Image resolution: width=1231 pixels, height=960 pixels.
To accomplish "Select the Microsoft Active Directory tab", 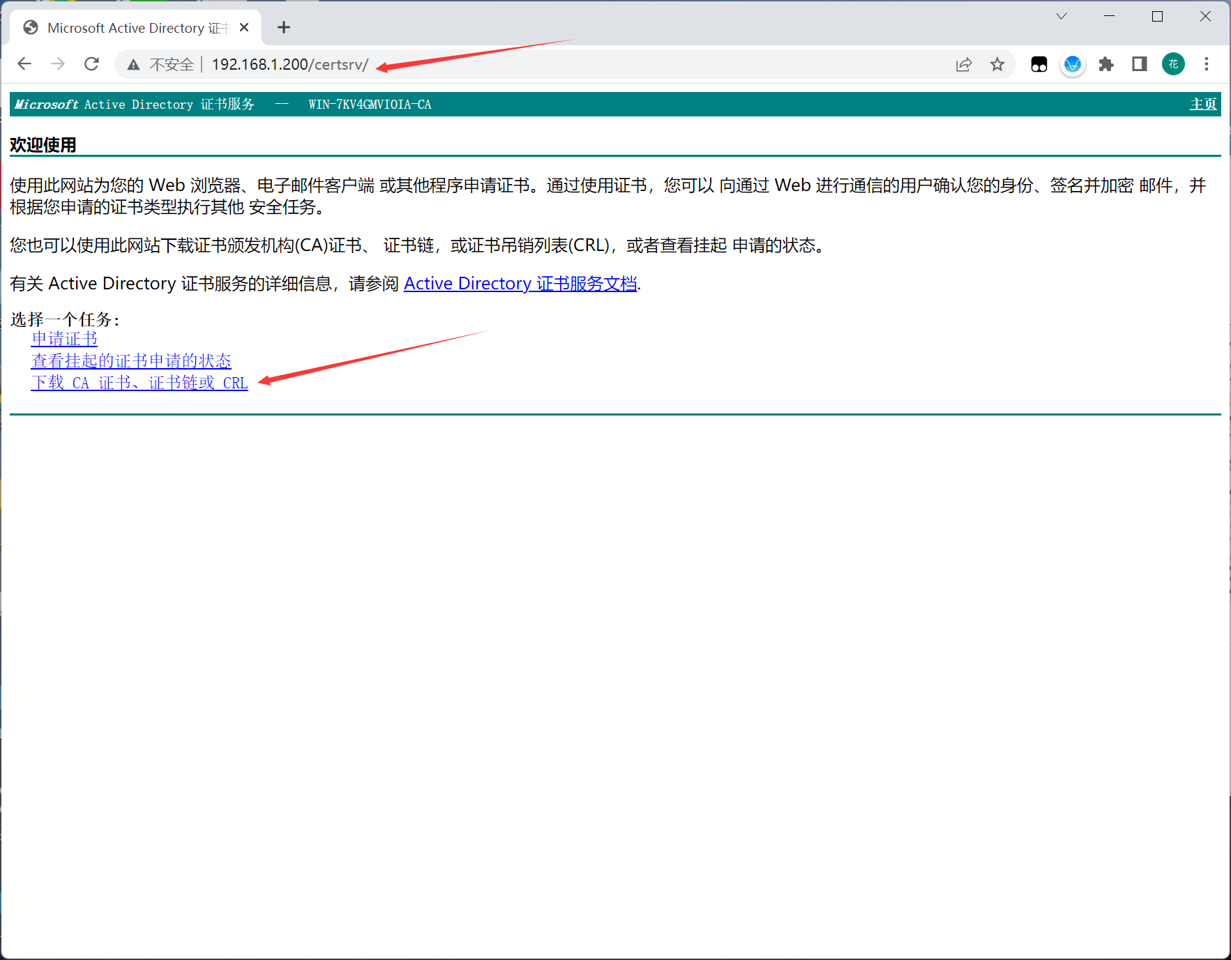I will [135, 27].
